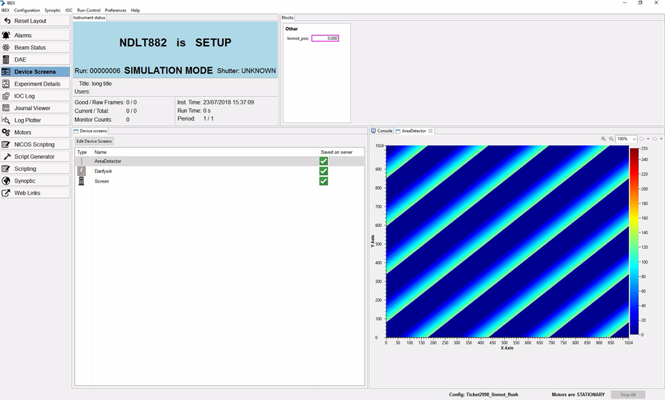Open Script Generator icon
Viewport: 665px width, 400px height.
pyautogui.click(x=6, y=156)
